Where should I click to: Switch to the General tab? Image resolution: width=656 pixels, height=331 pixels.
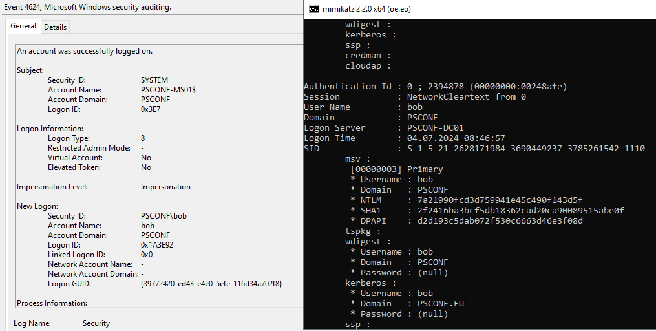click(23, 26)
